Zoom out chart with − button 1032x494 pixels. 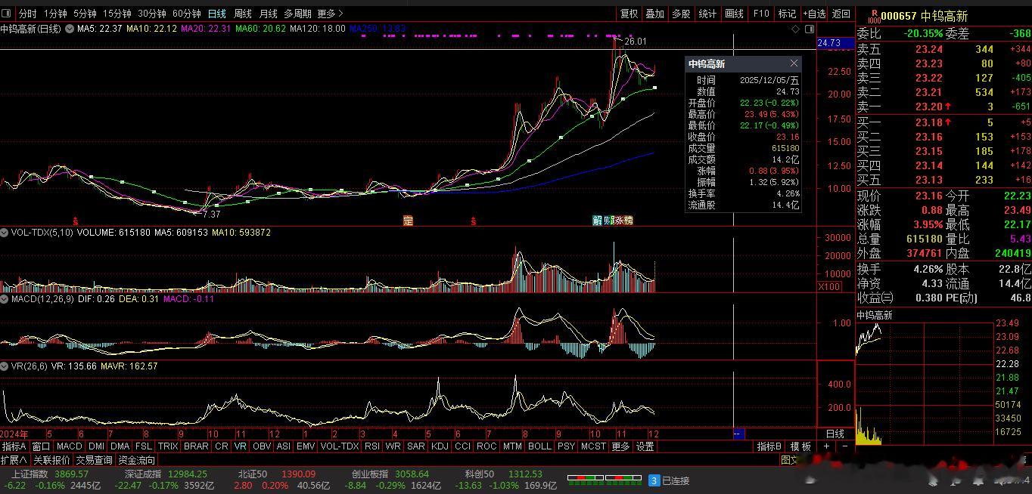pyautogui.click(x=845, y=446)
